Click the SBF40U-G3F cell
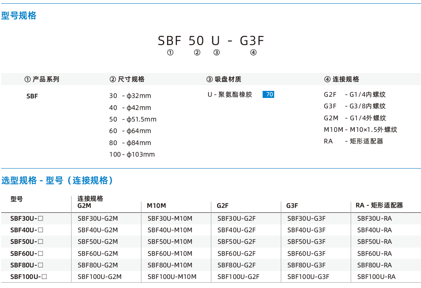The height and width of the screenshot is (288, 421). [x=306, y=230]
